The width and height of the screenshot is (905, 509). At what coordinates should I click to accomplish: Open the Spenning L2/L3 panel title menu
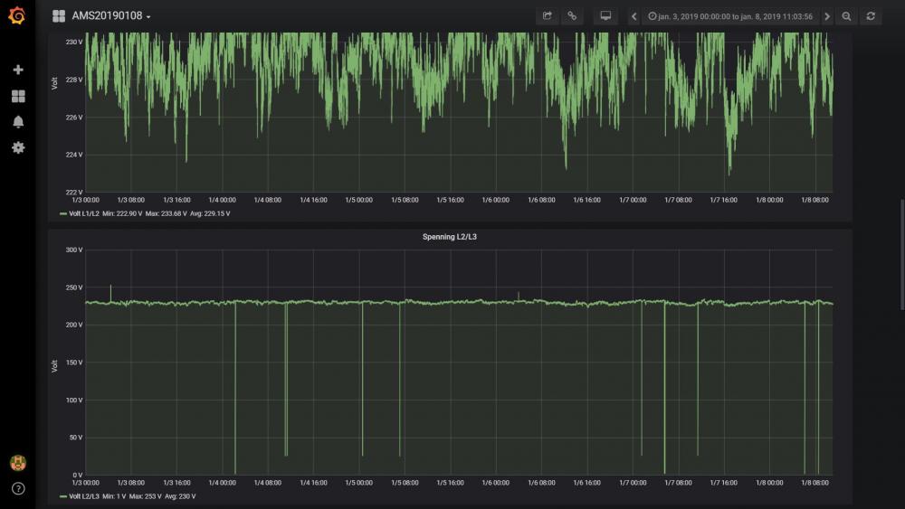click(450, 237)
